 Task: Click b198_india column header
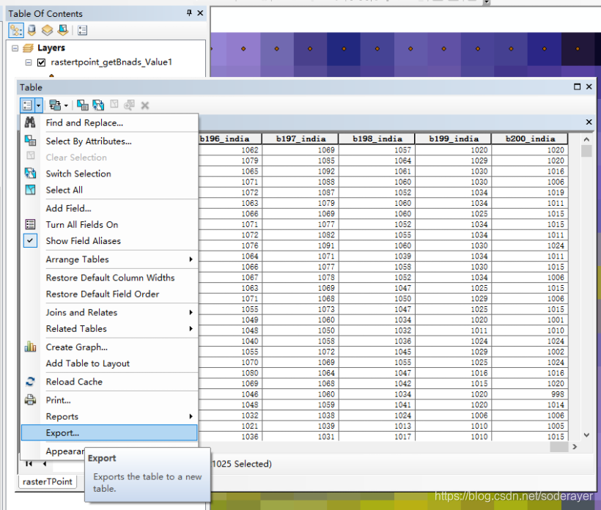pos(377,138)
